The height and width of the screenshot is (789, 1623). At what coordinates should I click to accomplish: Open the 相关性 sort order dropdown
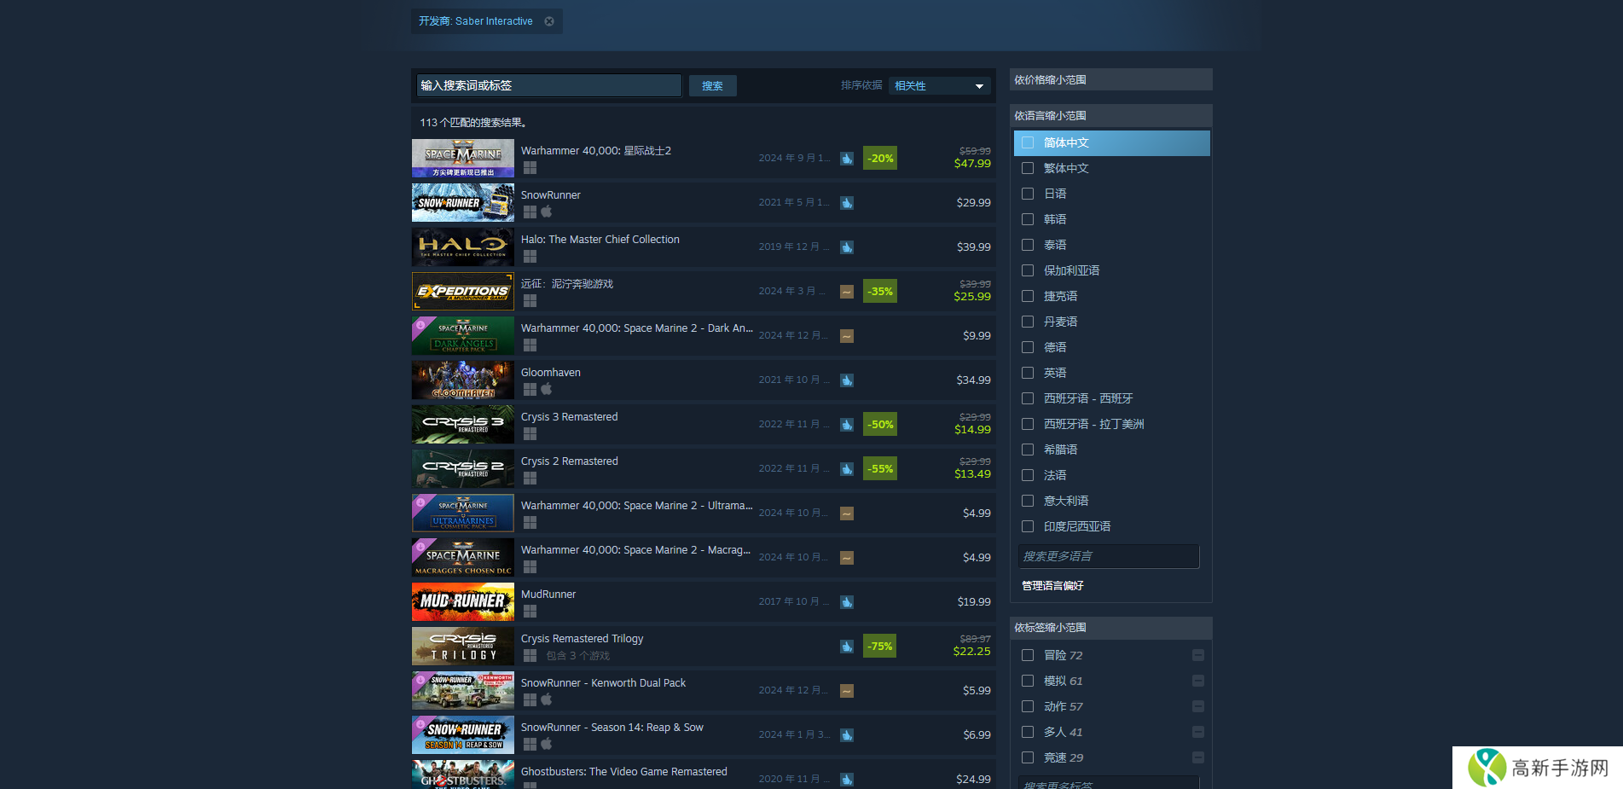pos(939,86)
